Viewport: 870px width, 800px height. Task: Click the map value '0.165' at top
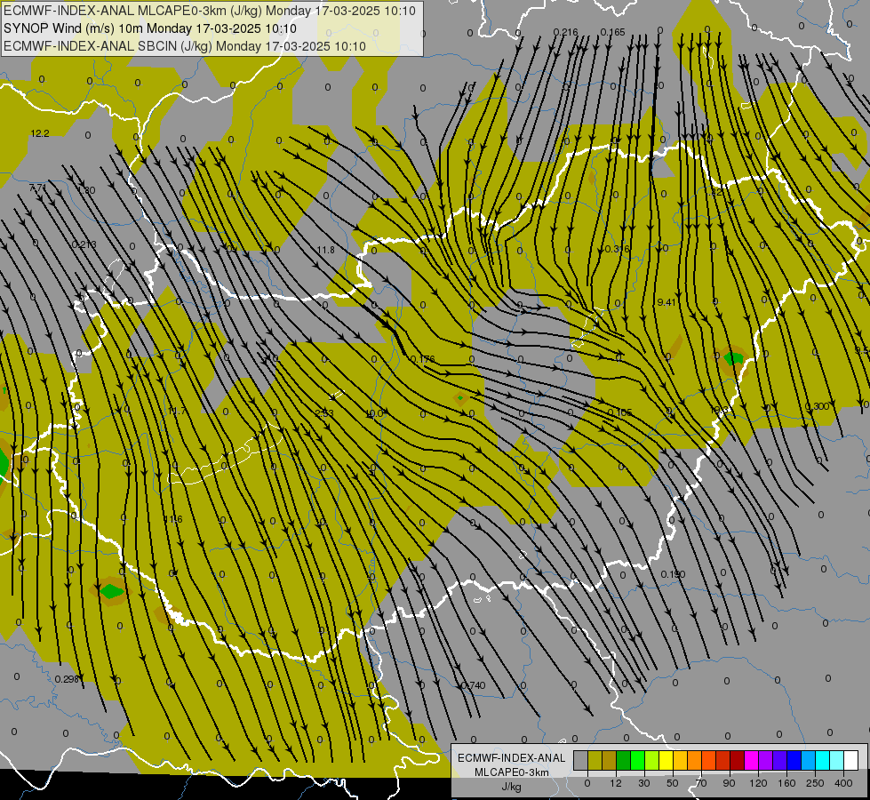click(612, 32)
